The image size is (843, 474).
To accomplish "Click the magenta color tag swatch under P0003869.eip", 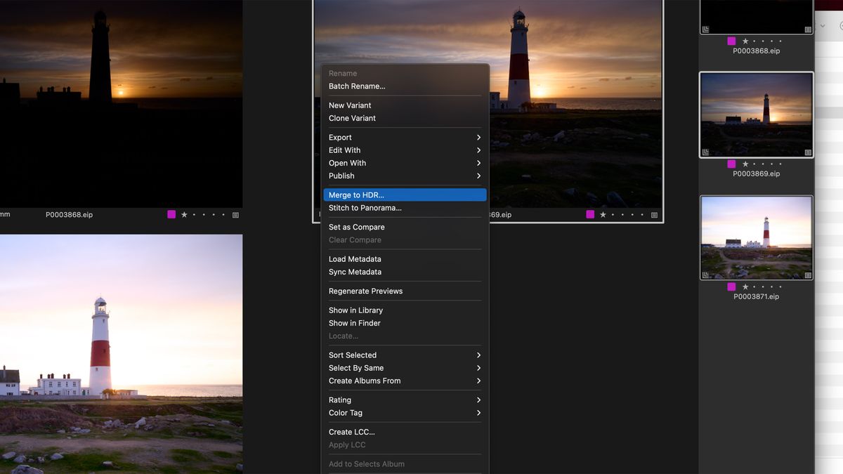I will [x=731, y=164].
